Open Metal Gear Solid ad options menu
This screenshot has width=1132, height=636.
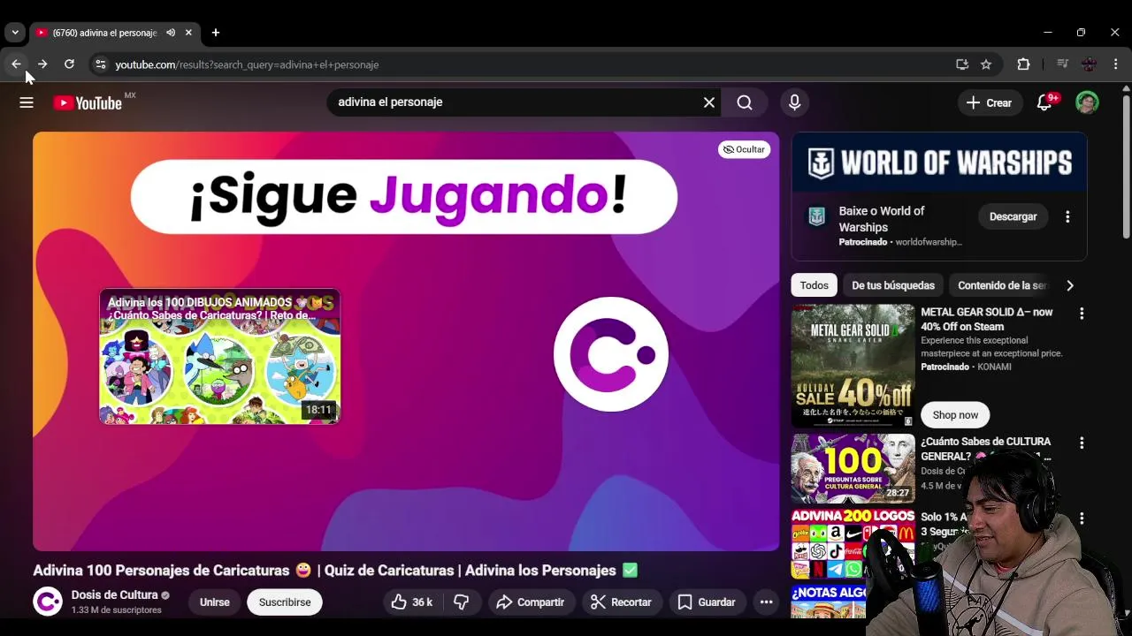(1081, 314)
